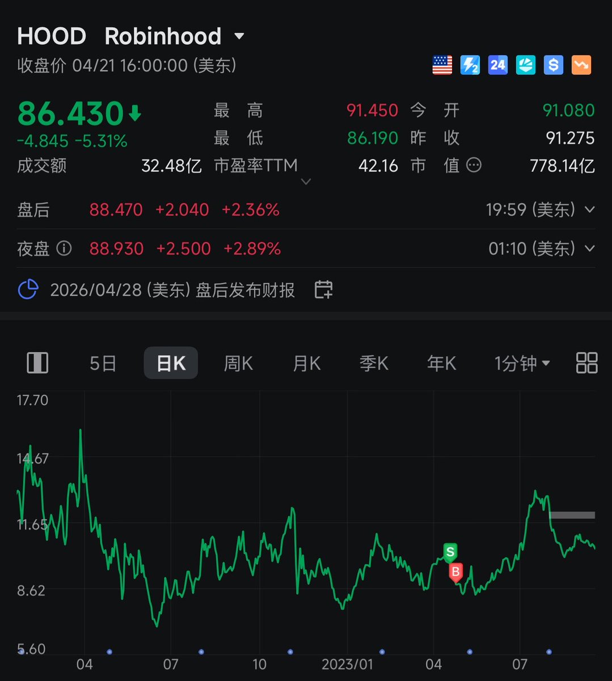Tap the low price 86.190
The width and height of the screenshot is (612, 681).
pos(372,138)
